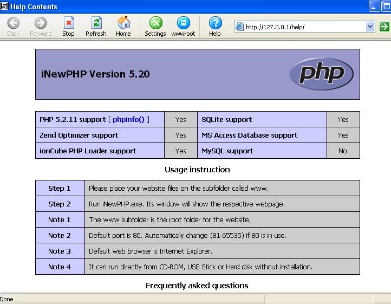Viewport: 391px width, 304px height.
Task: Click 'Please place your website files' instruction text
Action: coord(179,188)
